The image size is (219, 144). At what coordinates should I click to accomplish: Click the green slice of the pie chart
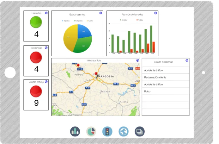(x=83, y=46)
